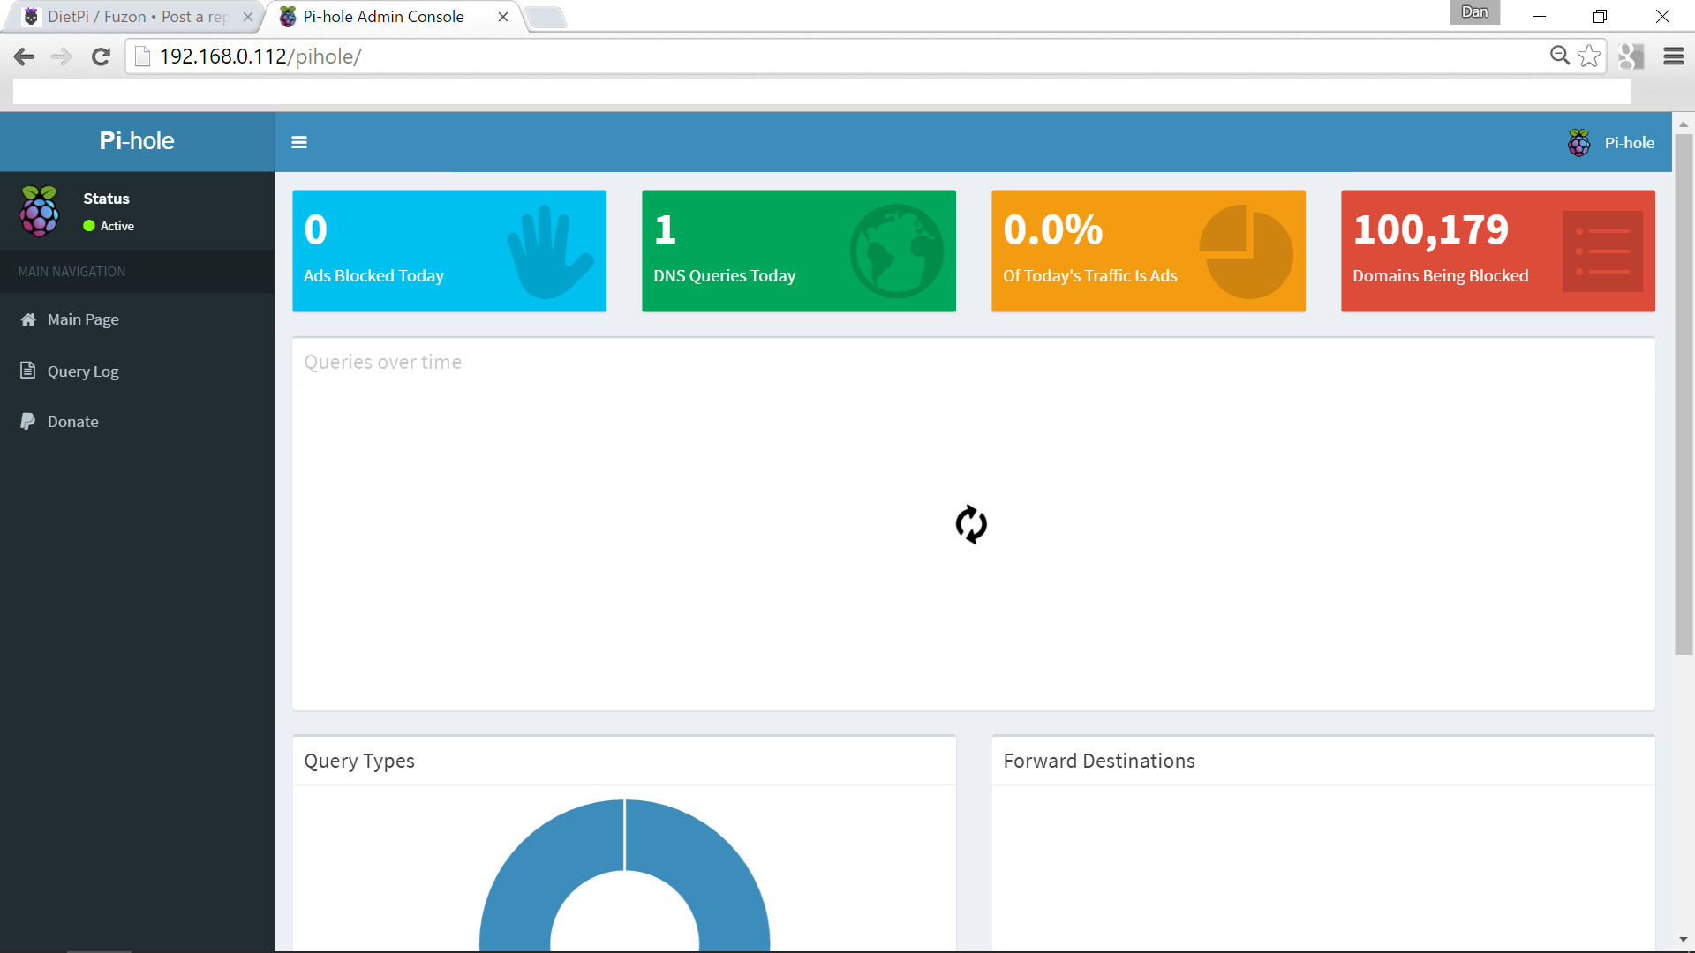Click the raspberry logo beside Status

[40, 212]
